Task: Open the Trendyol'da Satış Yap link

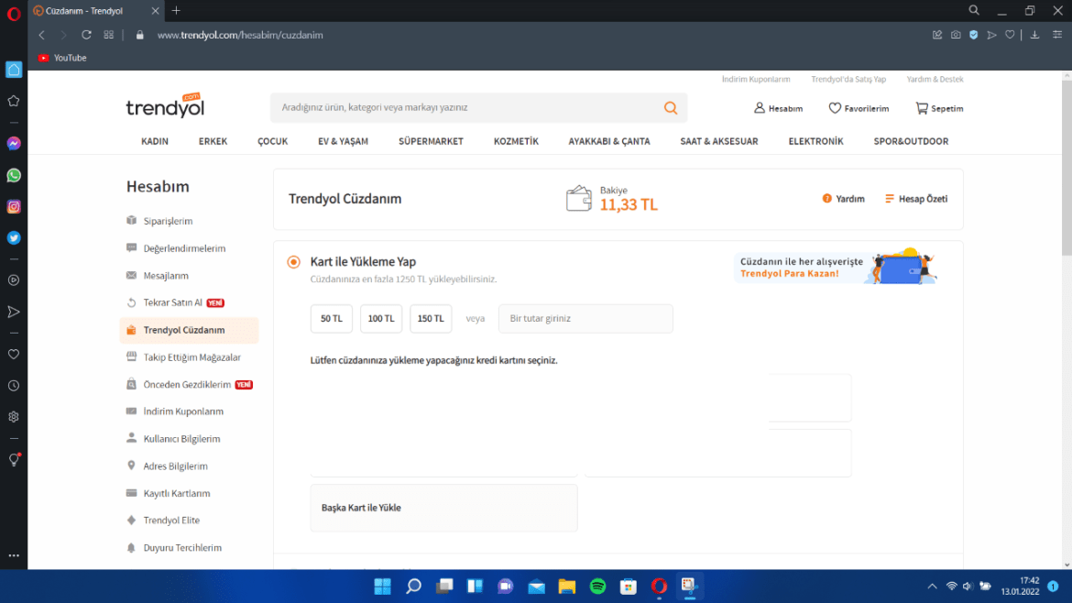Action: coord(848,79)
